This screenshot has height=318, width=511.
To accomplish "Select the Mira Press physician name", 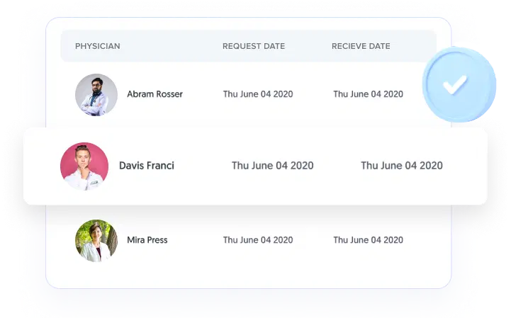I will point(147,240).
